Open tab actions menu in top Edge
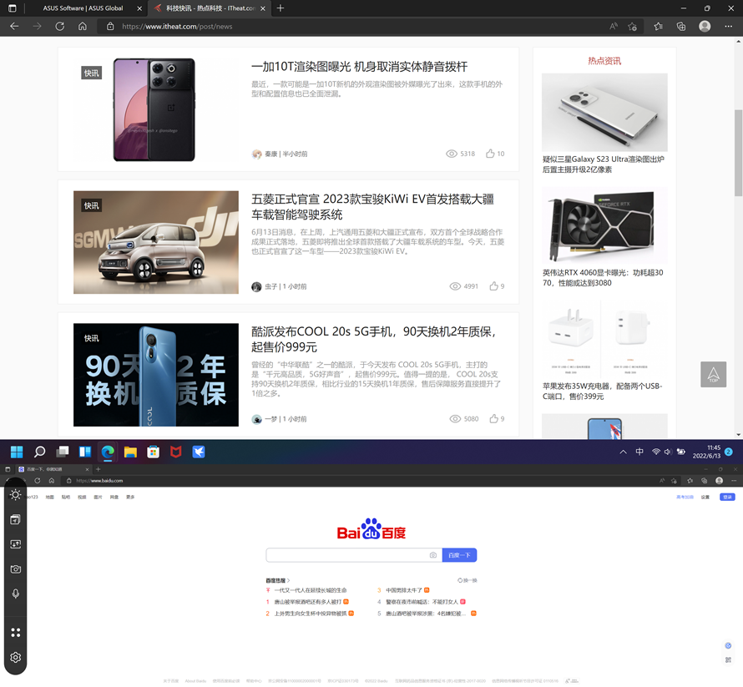Viewport: 743px width, 687px height. click(x=13, y=8)
